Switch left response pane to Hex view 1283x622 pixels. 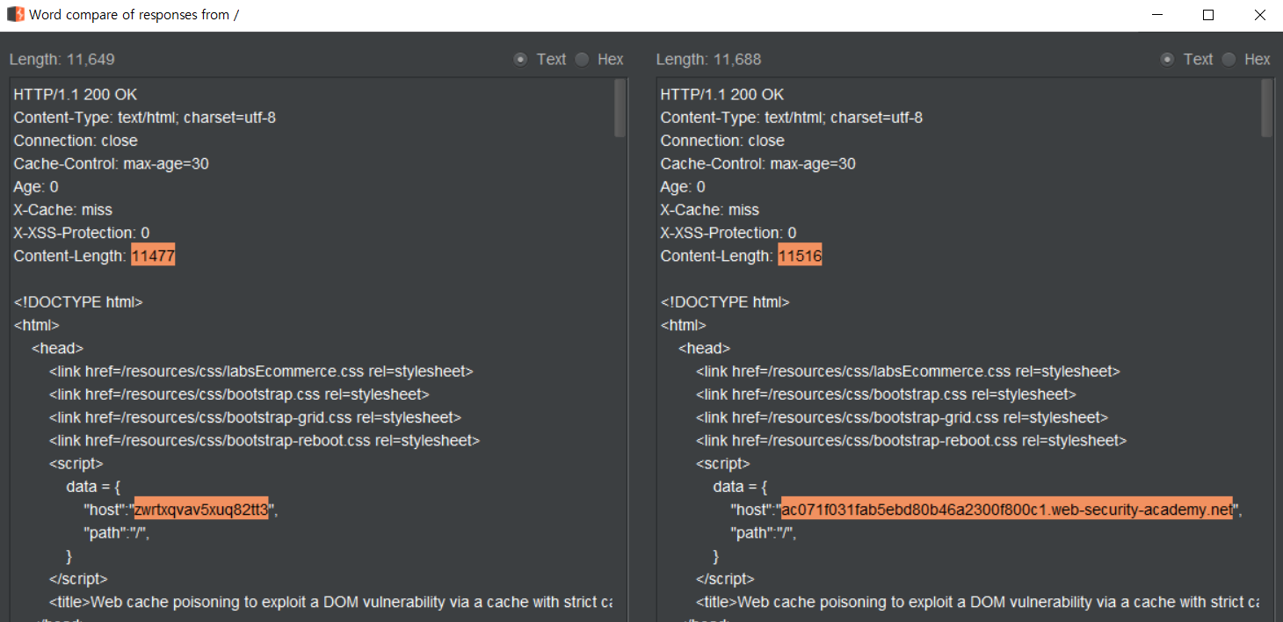tap(583, 59)
